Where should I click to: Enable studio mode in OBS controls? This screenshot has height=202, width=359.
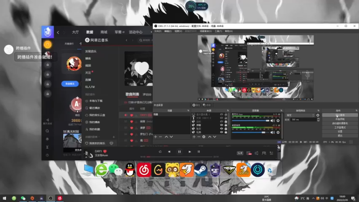340,127
